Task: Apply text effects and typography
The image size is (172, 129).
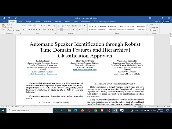Action: coord(44,29)
